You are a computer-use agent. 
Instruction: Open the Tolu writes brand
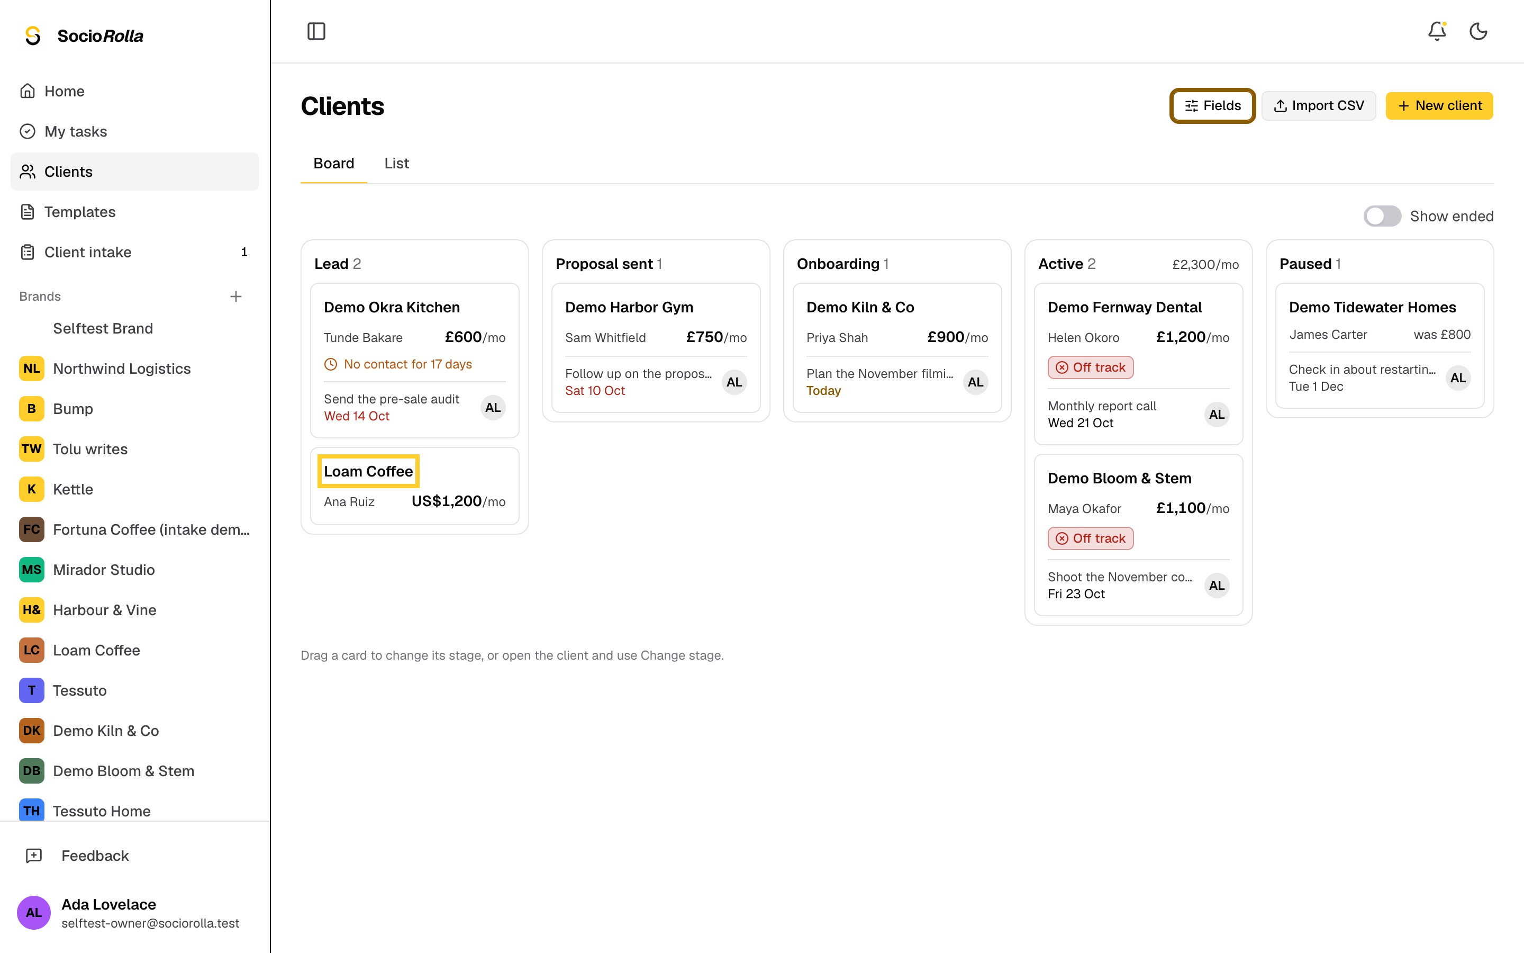tap(135, 449)
